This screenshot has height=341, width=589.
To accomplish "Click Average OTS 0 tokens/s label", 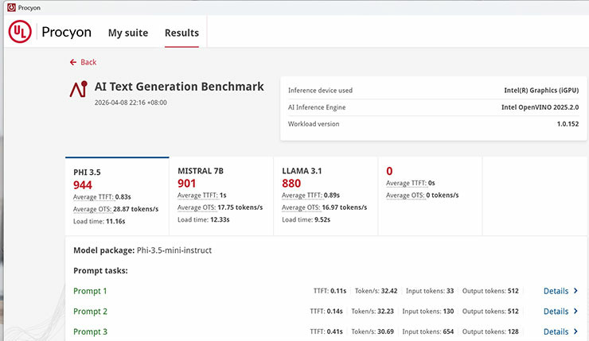I will 423,195.
